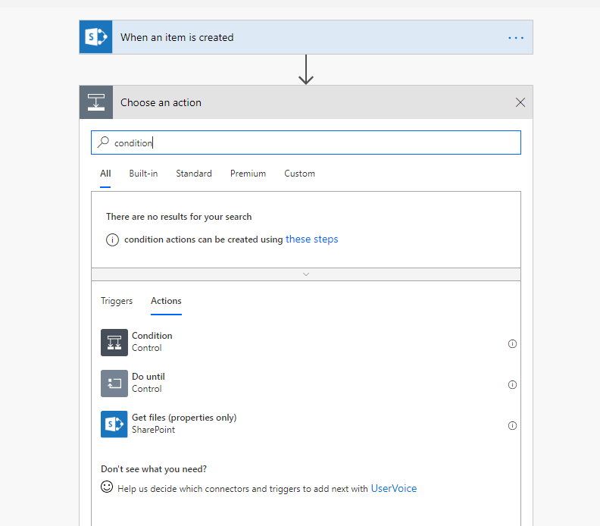600x526 pixels.
Task: Click the Do until control icon
Action: pos(114,384)
